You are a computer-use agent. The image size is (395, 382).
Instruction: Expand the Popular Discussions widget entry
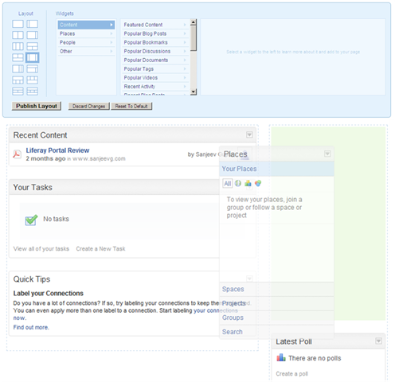pyautogui.click(x=155, y=51)
